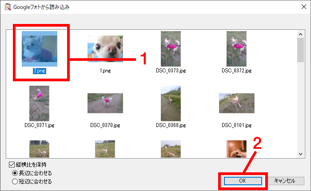This screenshot has width=311, height=191.
Task: Pick the DSC_0371.jpg thumbnail
Action: [39, 103]
